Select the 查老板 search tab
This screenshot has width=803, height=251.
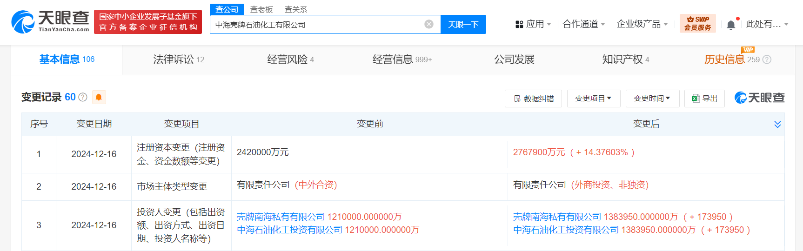click(x=261, y=9)
